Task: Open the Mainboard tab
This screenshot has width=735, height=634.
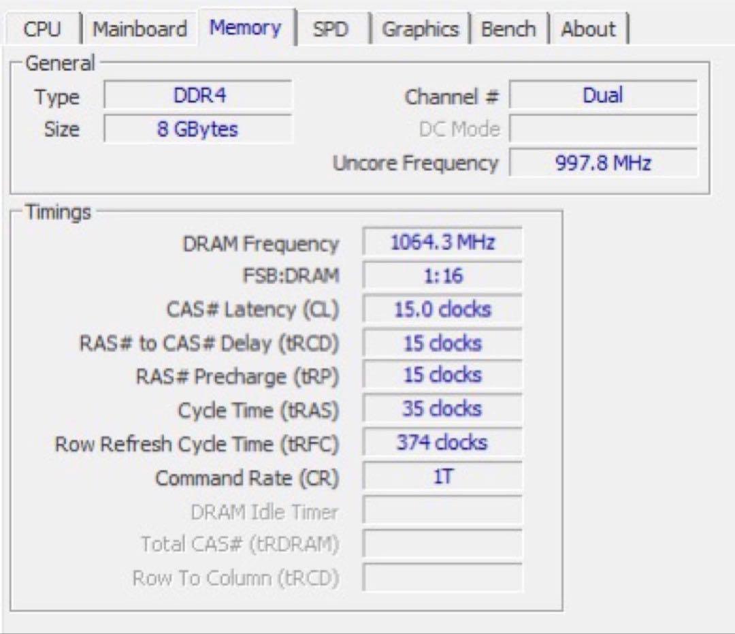Action: coord(141,29)
